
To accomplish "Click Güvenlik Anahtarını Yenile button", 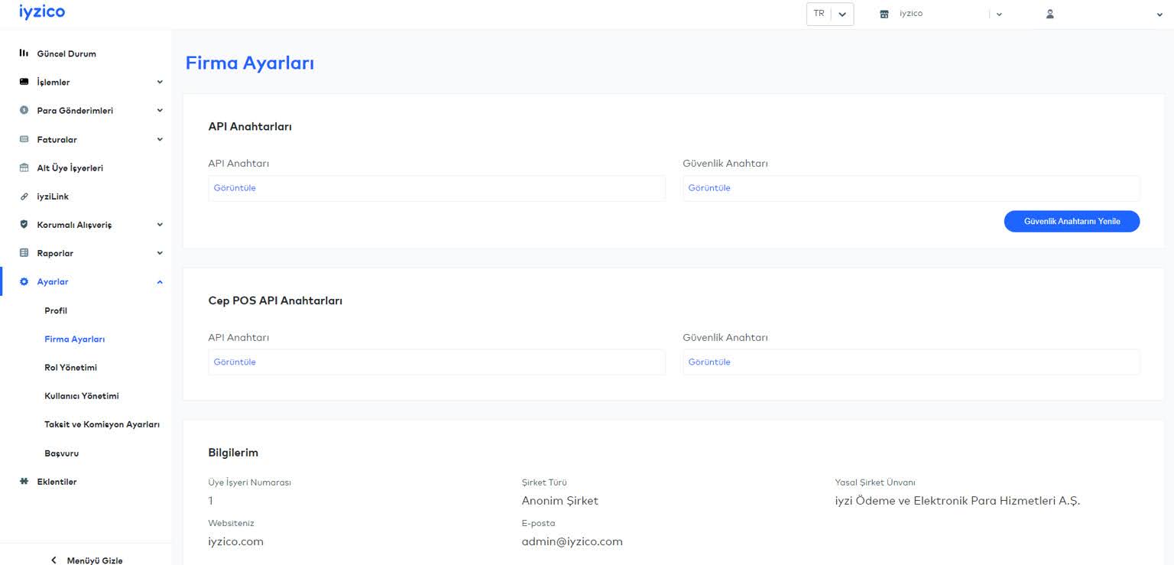I will (x=1072, y=221).
